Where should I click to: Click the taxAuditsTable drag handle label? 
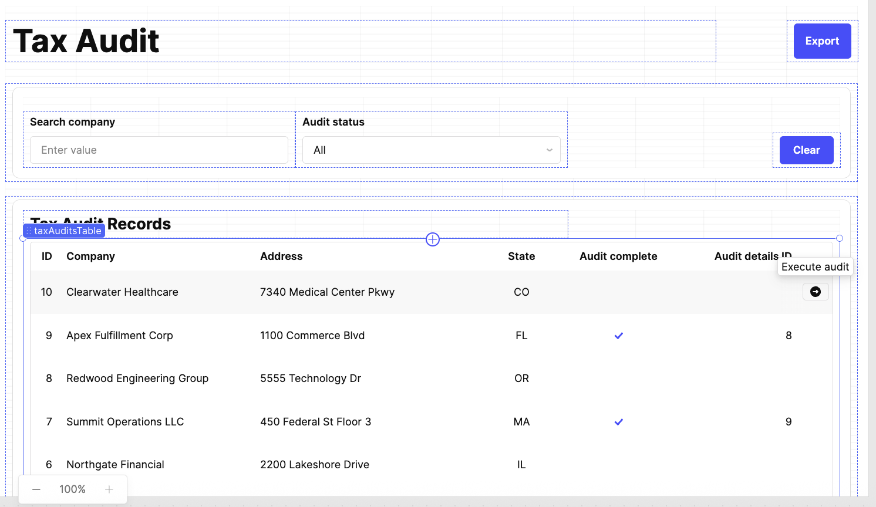[64, 231]
